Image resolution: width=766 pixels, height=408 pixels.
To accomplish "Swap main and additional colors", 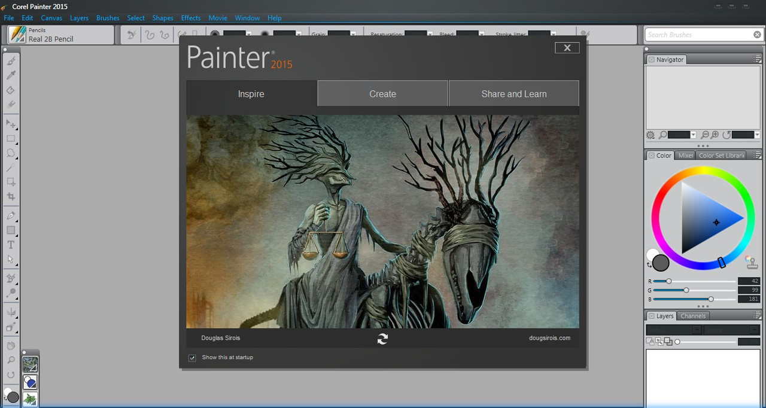I will 650,265.
